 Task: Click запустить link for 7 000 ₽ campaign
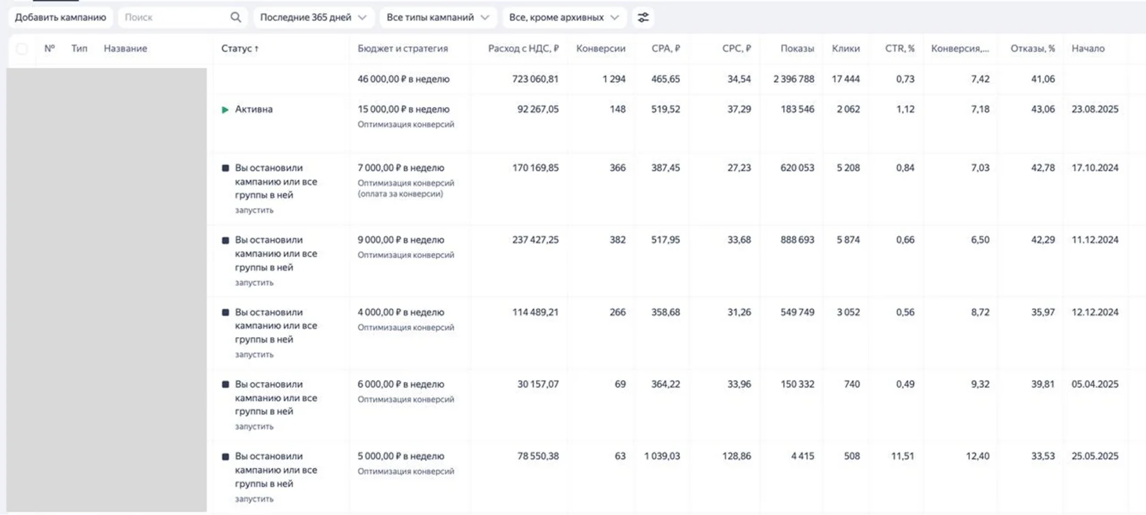coord(254,210)
